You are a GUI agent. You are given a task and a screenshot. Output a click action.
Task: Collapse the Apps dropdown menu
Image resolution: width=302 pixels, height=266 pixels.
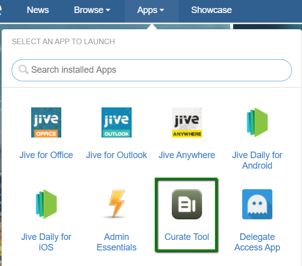point(151,10)
